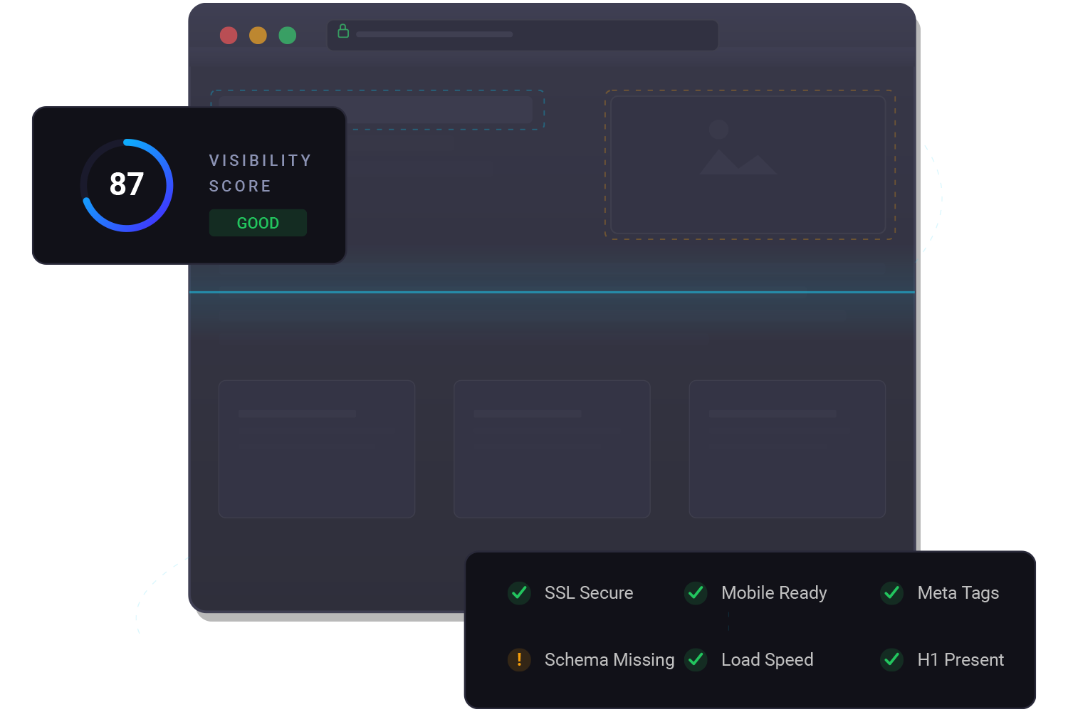Click the Load Speed checkmark icon
The height and width of the screenshot is (712, 1068).
696,660
